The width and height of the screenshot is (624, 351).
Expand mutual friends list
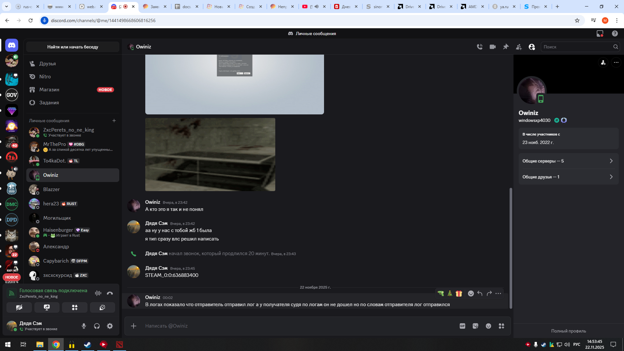click(x=568, y=177)
